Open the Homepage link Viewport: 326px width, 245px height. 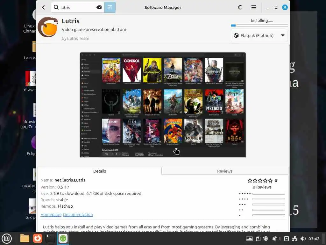(51, 214)
